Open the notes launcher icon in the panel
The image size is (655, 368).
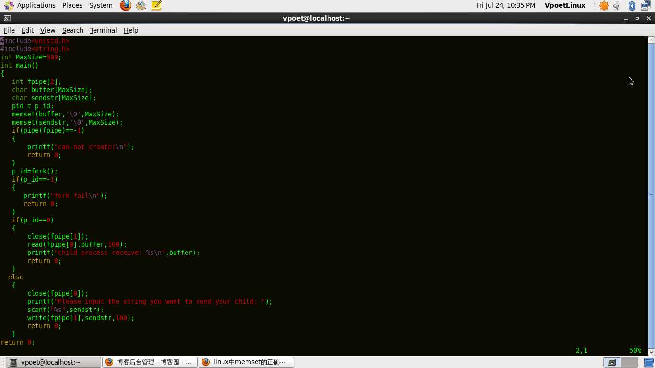[x=156, y=6]
